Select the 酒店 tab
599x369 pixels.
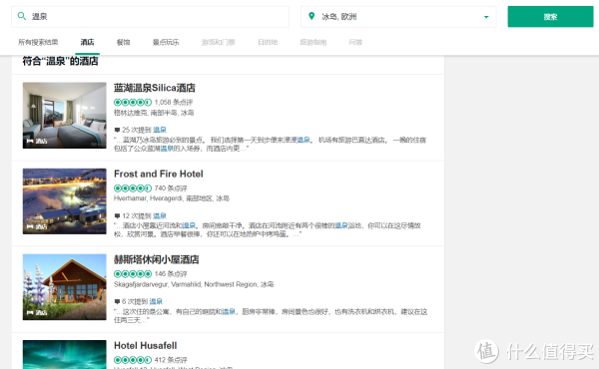[x=87, y=42]
